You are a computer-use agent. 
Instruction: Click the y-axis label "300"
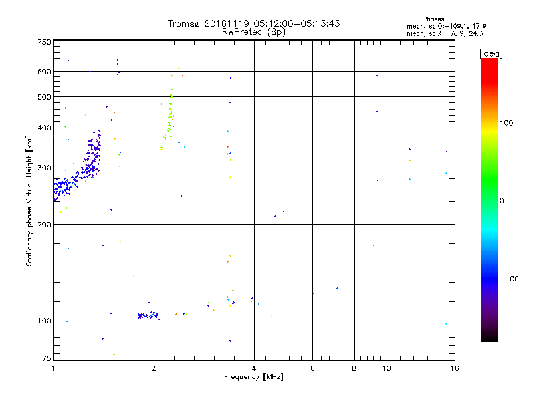(44, 168)
